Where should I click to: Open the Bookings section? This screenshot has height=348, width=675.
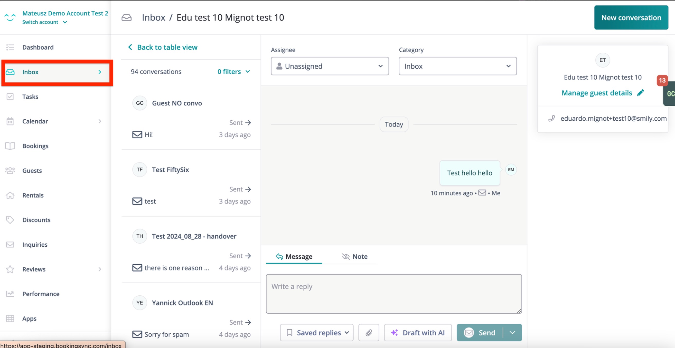point(35,146)
